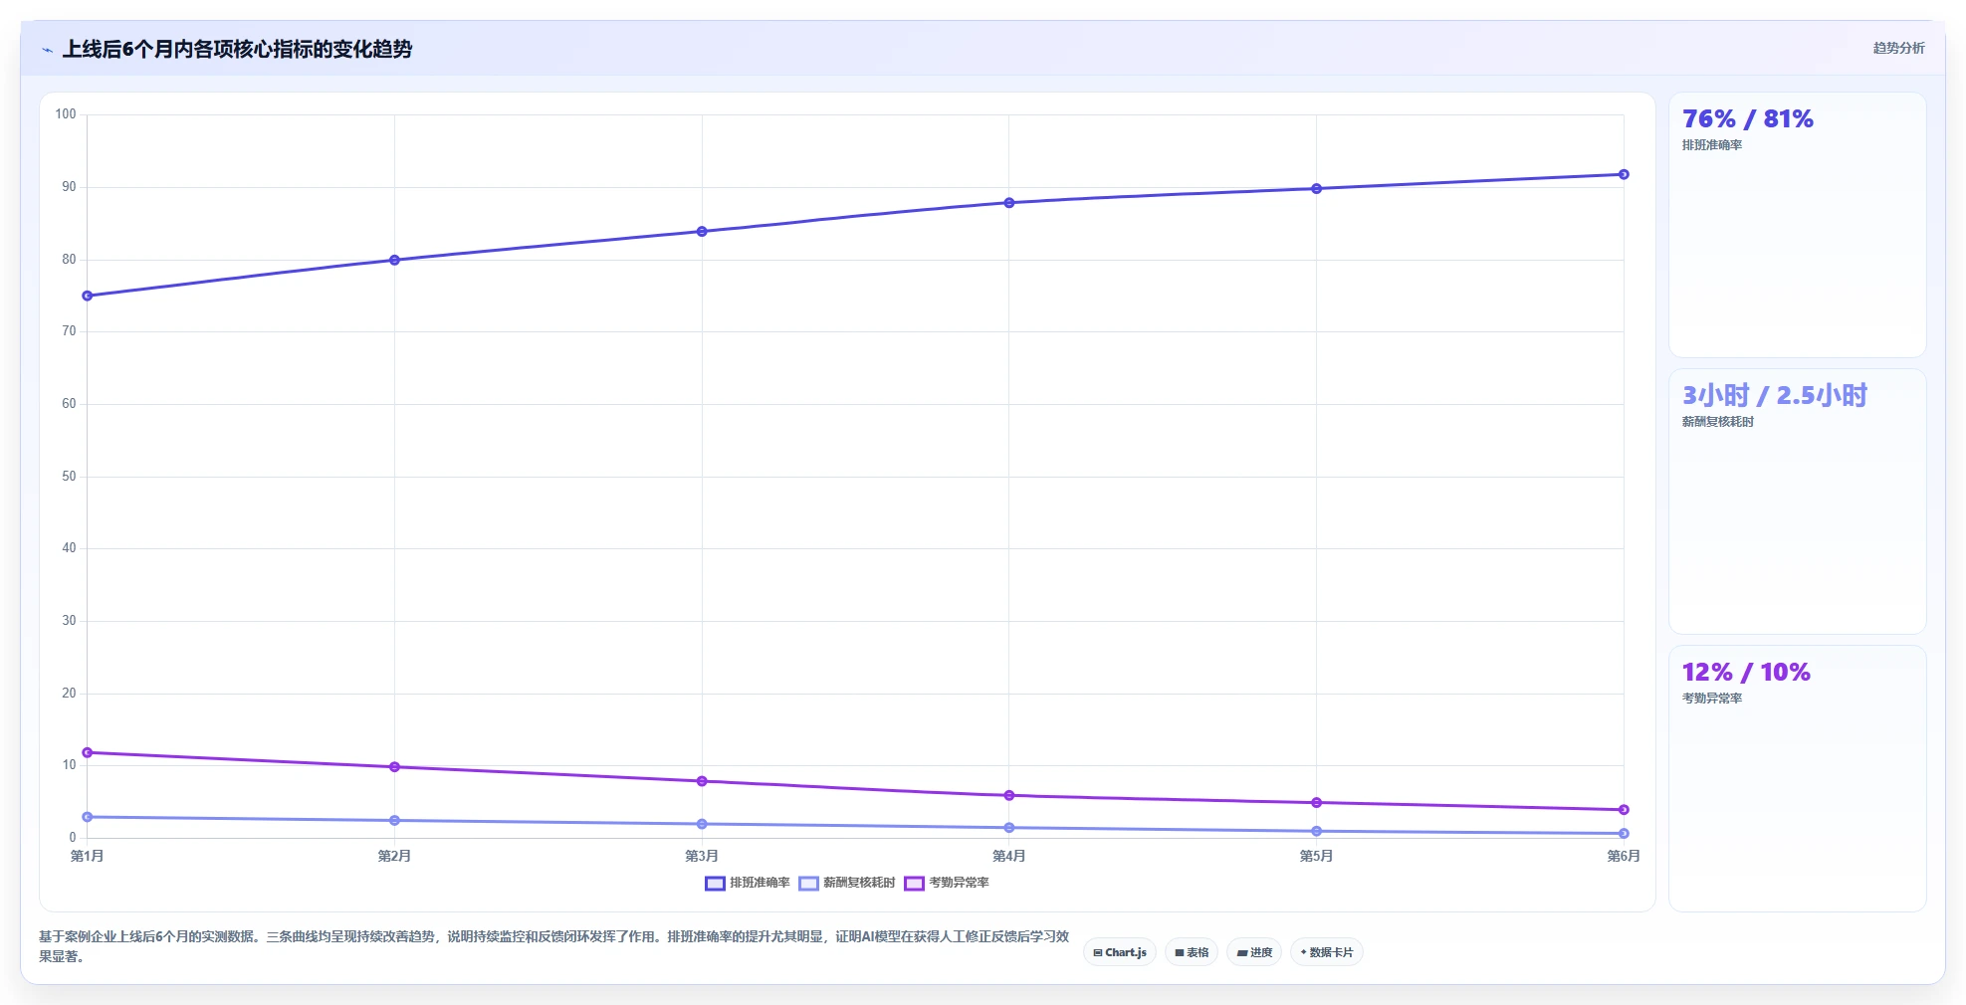Click the description paragraph starting 基于案例企业上线后6个月
The height and width of the screenshot is (1005, 1966).
[x=554, y=946]
